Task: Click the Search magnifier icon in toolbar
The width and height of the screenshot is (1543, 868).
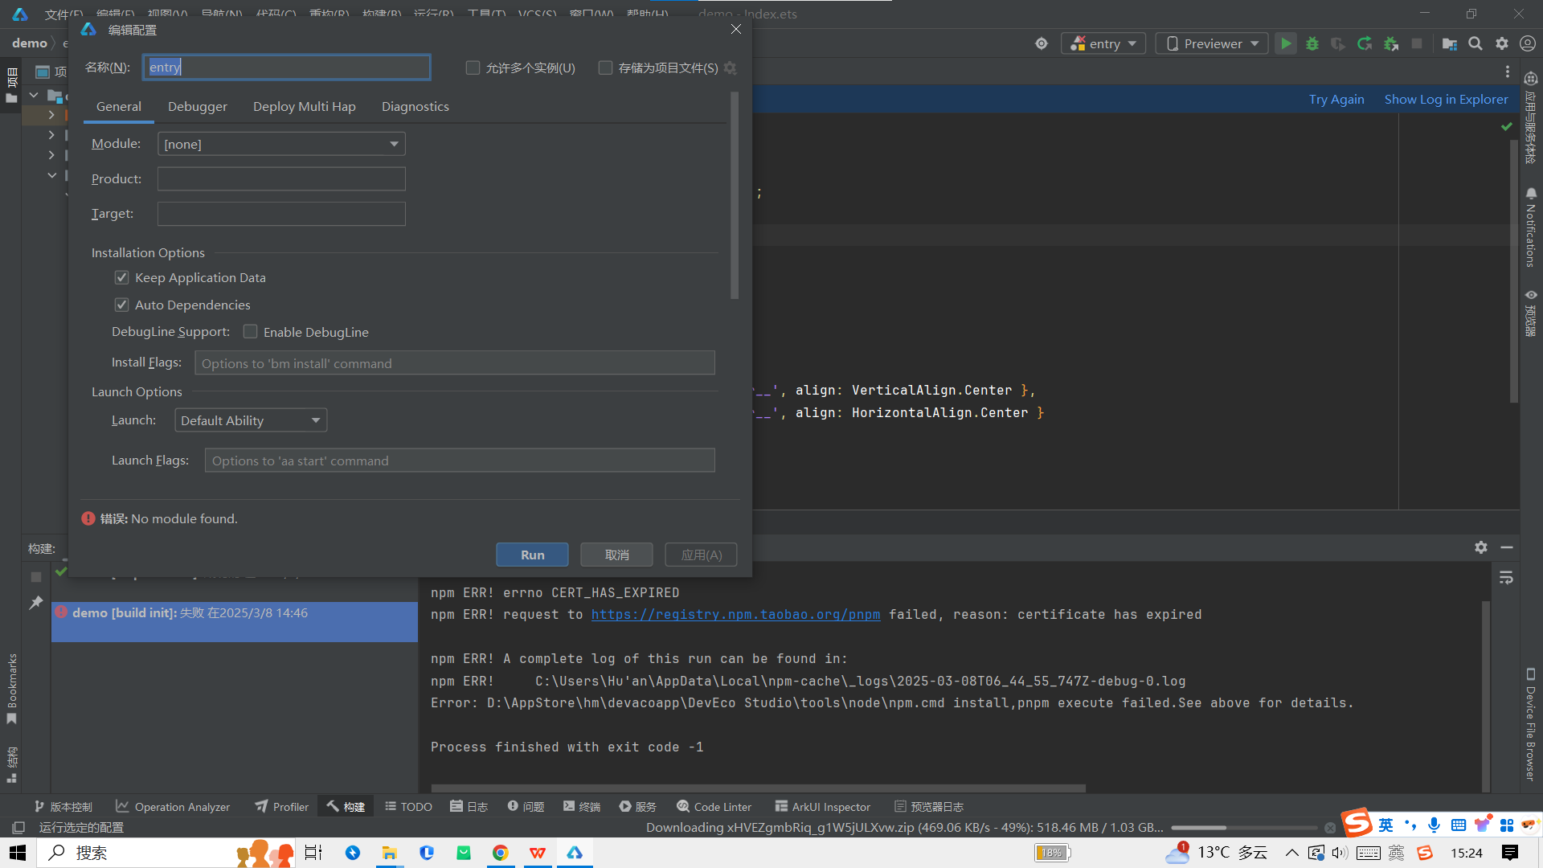Action: [1475, 43]
